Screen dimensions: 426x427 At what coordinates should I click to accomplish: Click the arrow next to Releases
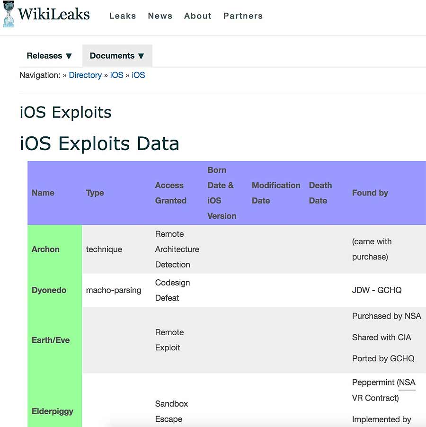point(69,56)
